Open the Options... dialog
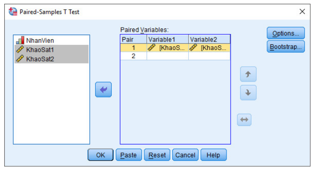Viewport: 318px width, 174px height. click(286, 33)
